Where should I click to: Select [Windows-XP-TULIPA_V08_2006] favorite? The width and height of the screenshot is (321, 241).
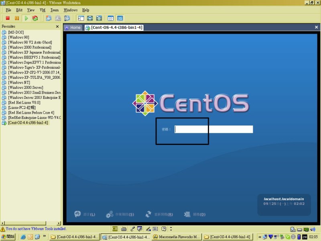[35, 77]
